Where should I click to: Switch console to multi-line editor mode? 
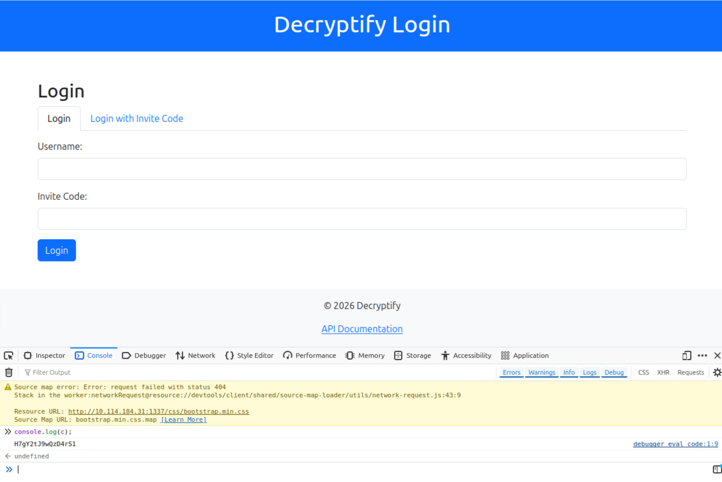[x=717, y=470]
